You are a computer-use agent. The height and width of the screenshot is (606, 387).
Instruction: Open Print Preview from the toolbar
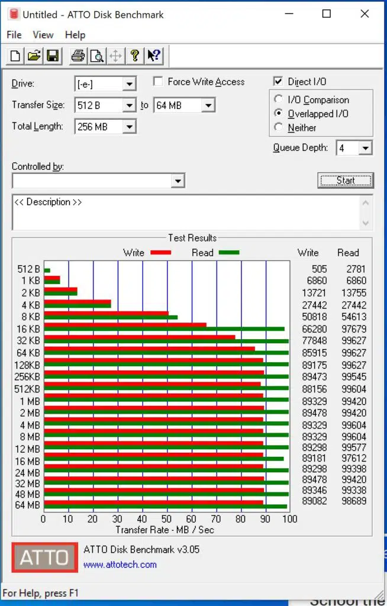(x=96, y=56)
